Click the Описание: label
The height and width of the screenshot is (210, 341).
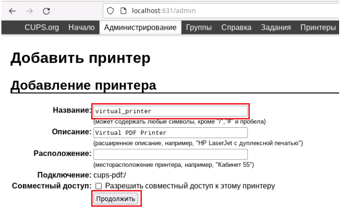click(72, 132)
